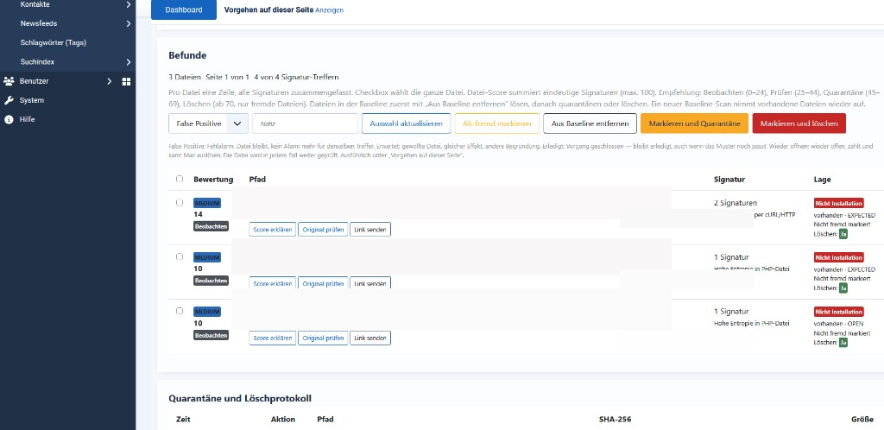Click the Signatur column header
This screenshot has width=884, height=430.
pos(729,180)
